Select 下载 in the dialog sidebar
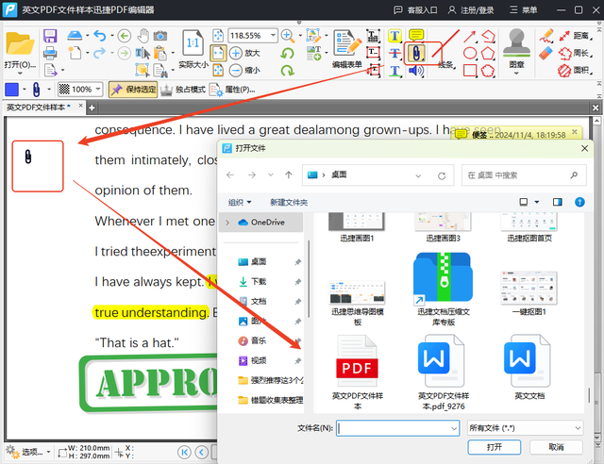This screenshot has width=604, height=464. (259, 281)
